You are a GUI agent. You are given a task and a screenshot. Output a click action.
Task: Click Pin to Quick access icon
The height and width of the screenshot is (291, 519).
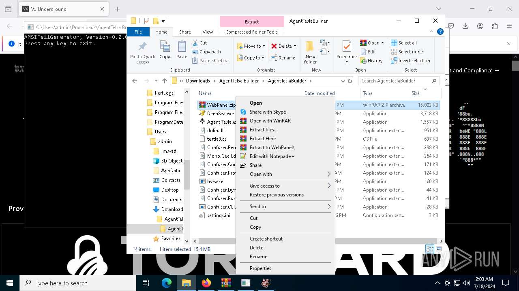tap(142, 52)
